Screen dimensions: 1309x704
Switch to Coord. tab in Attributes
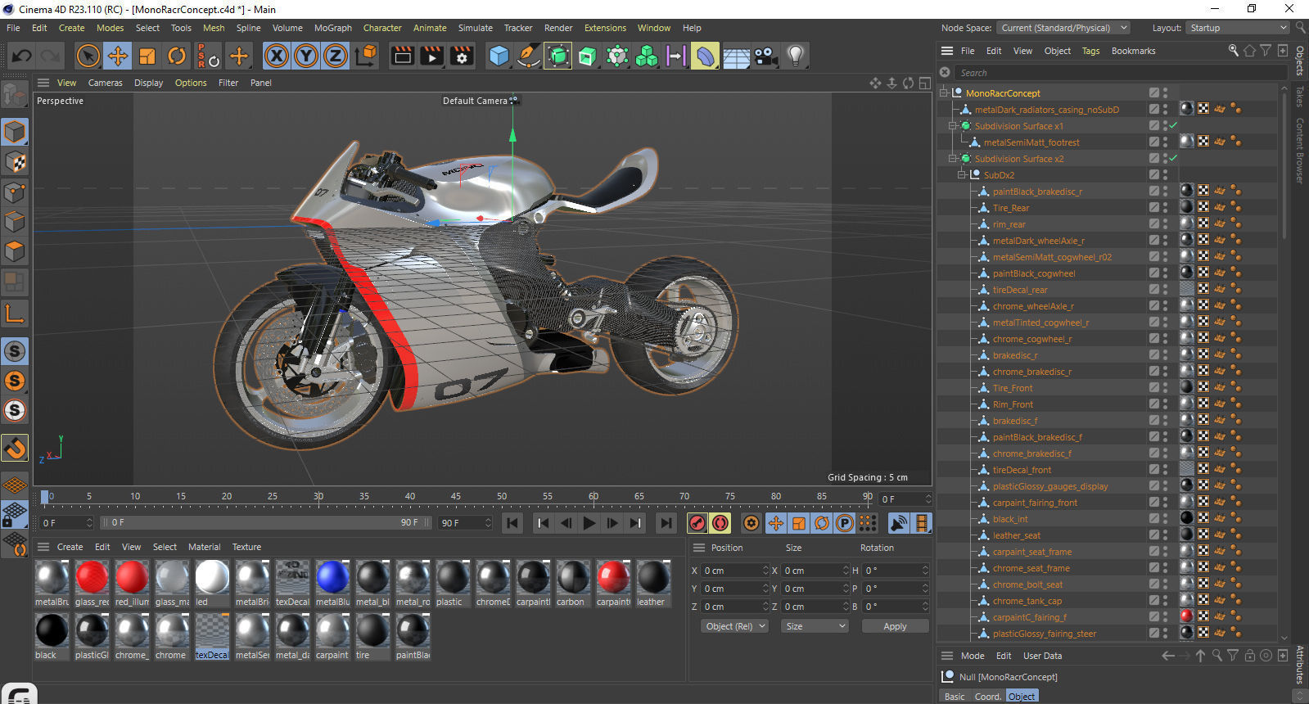987,697
